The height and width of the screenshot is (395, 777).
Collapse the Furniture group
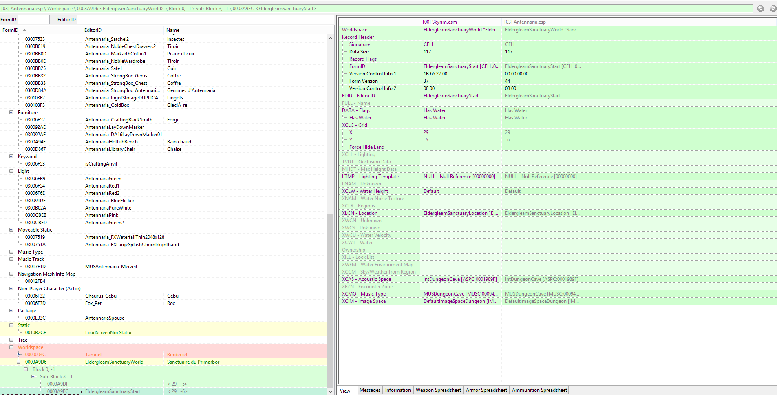11,113
